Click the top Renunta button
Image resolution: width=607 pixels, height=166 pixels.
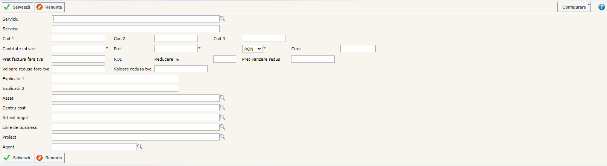50,7
